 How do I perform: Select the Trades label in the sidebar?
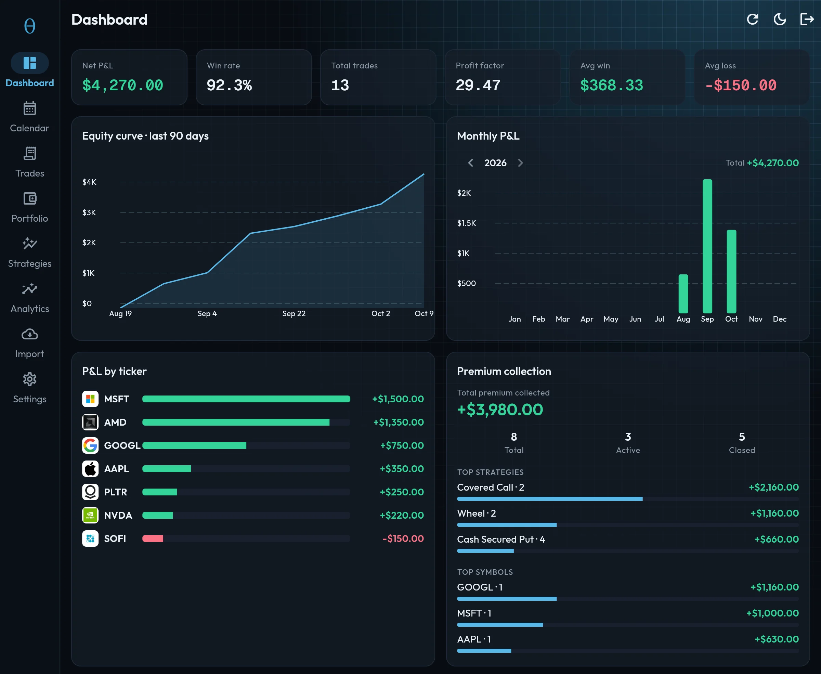pos(30,173)
